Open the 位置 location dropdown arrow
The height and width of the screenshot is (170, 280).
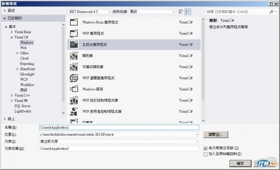point(197,135)
